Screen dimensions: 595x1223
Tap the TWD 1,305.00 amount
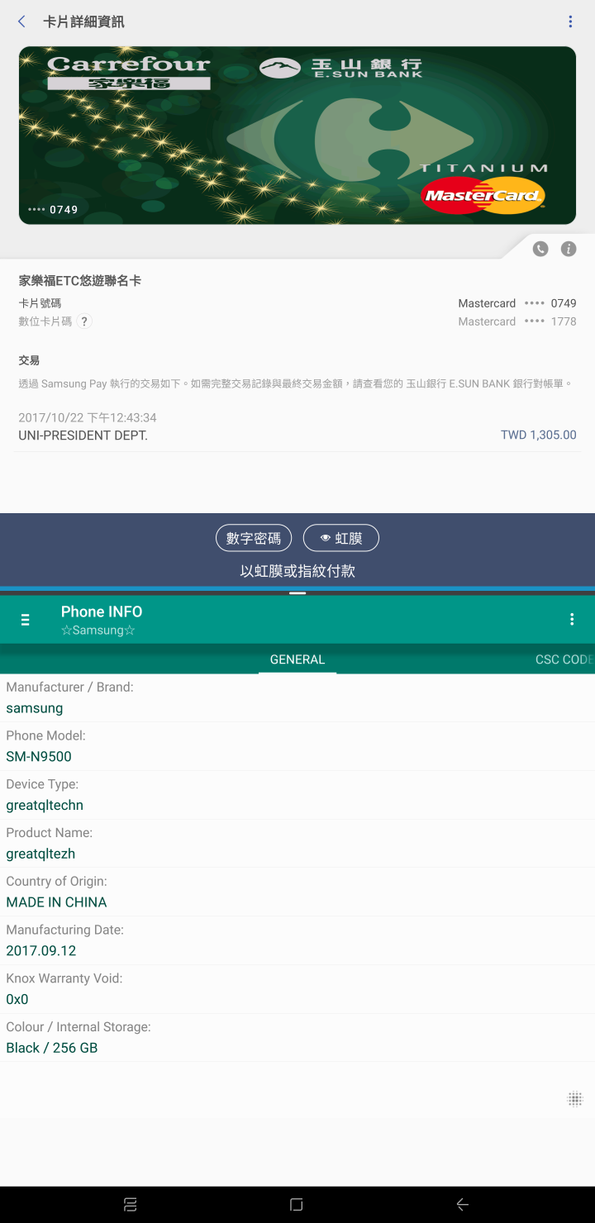(539, 435)
